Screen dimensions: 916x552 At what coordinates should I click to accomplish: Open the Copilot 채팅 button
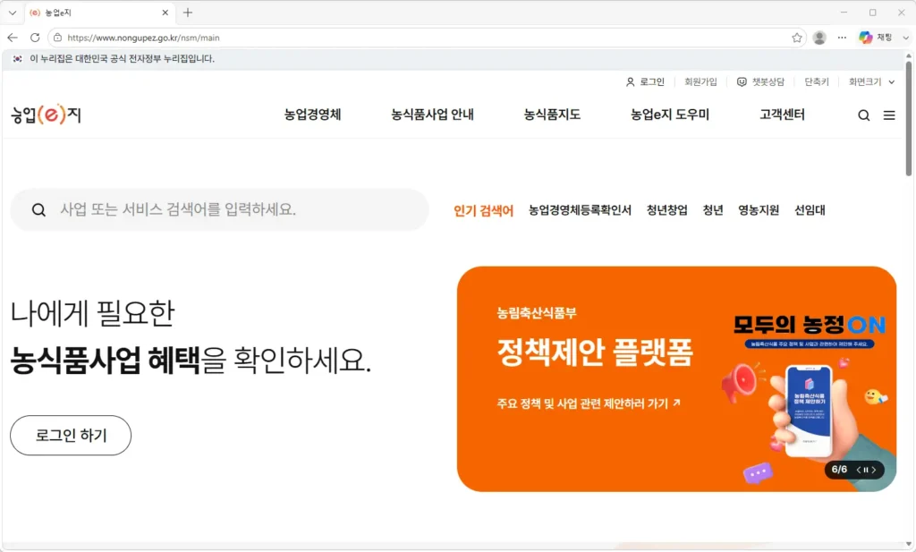[875, 38]
